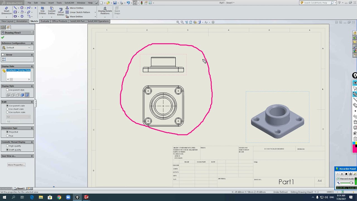Confirm with the green checkmark
This screenshot has height=201, width=357.
coord(3,37)
